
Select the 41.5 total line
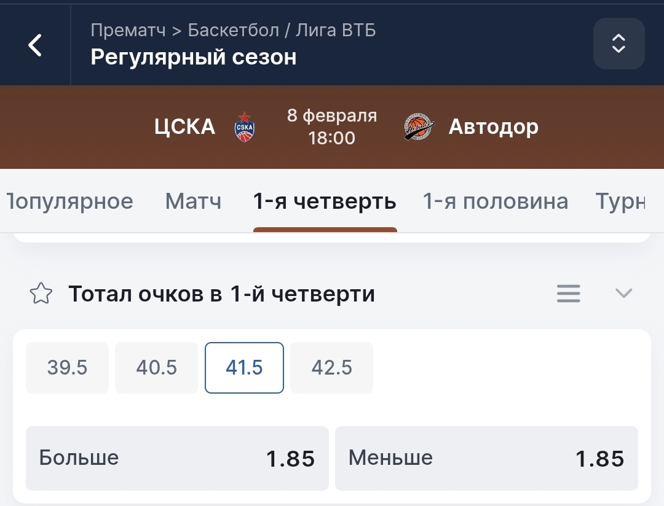pyautogui.click(x=244, y=367)
